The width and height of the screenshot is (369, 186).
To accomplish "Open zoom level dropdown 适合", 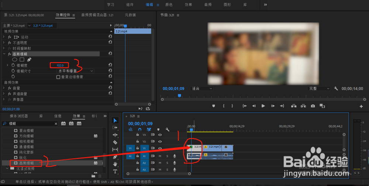I will [x=201, y=88].
